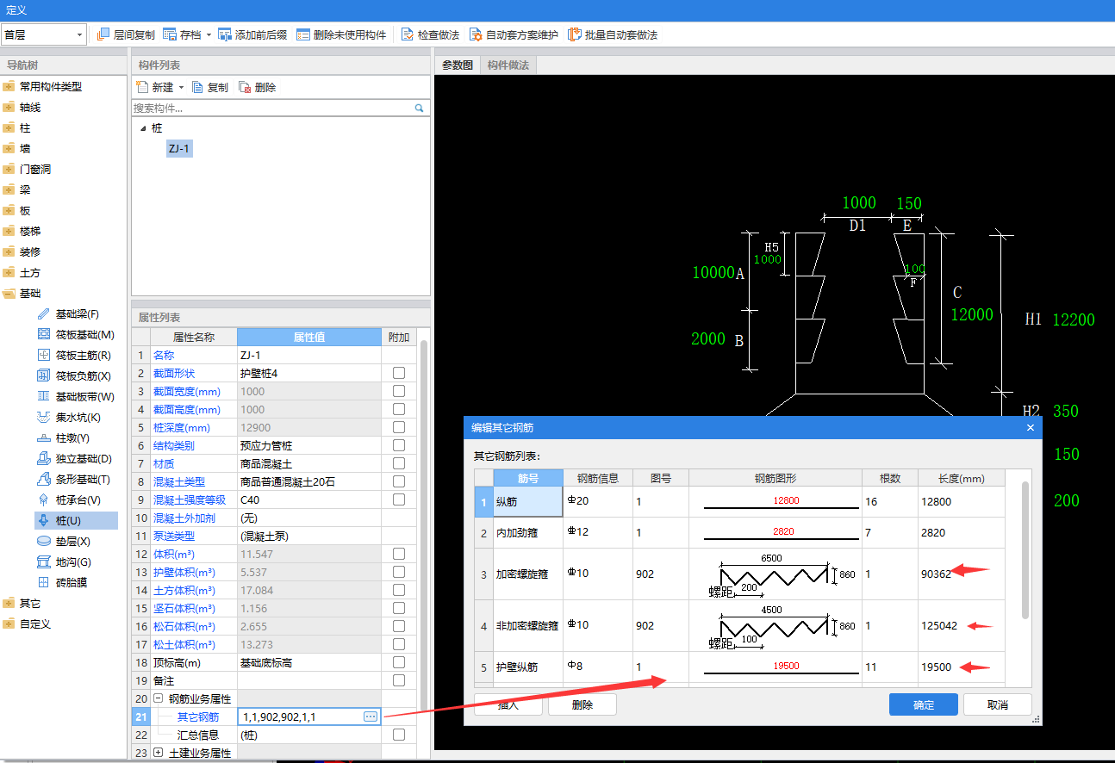
Task: Switch to the 构件做法 tab
Action: tap(508, 65)
